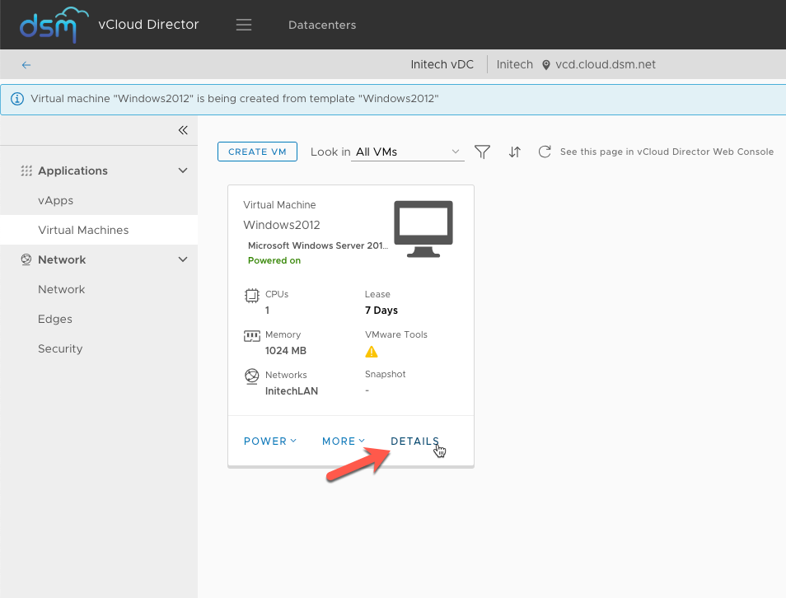Click the CREATE VM button
Image resolution: width=786 pixels, height=598 pixels.
[x=257, y=152]
